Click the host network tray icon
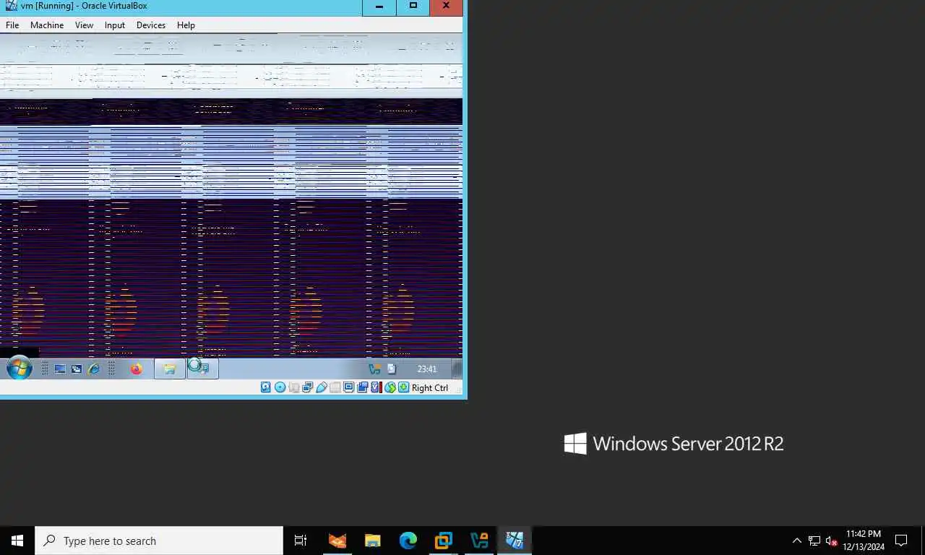 (814, 541)
